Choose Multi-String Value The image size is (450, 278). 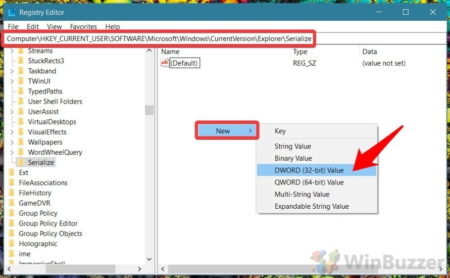point(317,195)
